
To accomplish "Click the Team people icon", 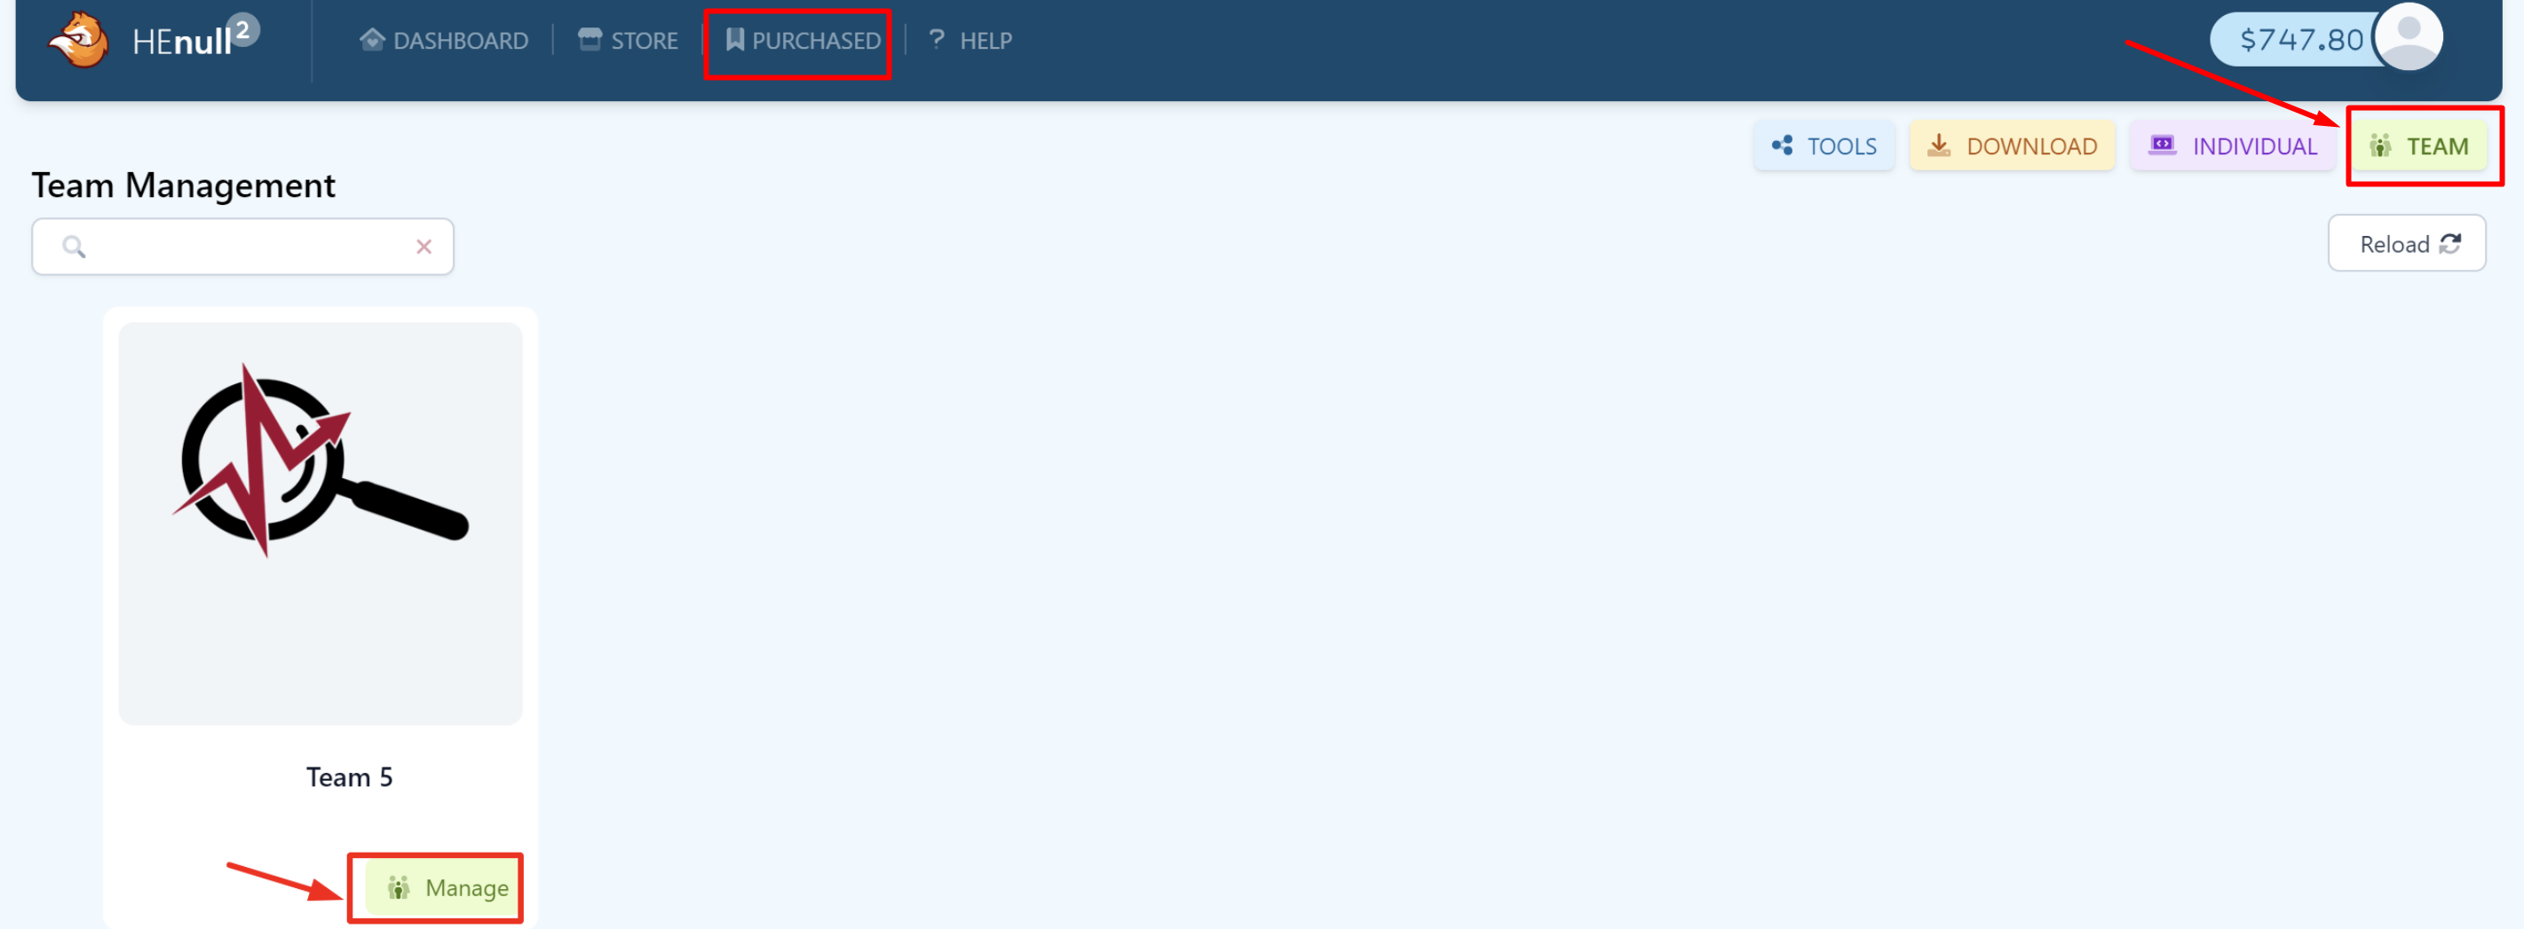I will coord(2380,146).
